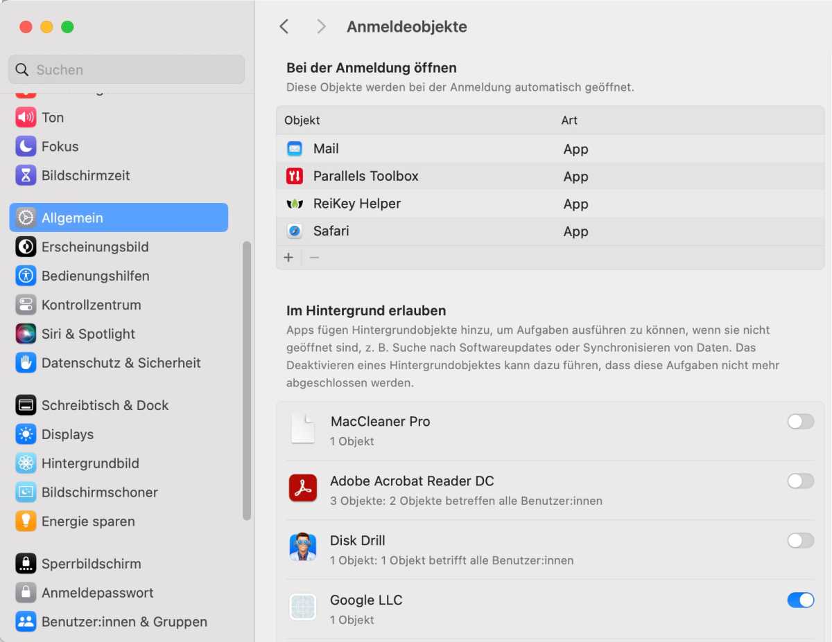Click the Disk Drill app icon
This screenshot has width=832, height=642.
(303, 547)
